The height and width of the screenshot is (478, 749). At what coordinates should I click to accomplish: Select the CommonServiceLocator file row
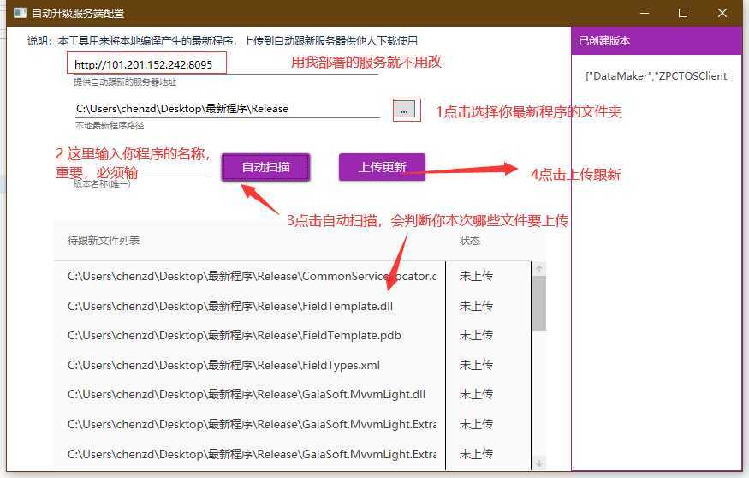293,277
